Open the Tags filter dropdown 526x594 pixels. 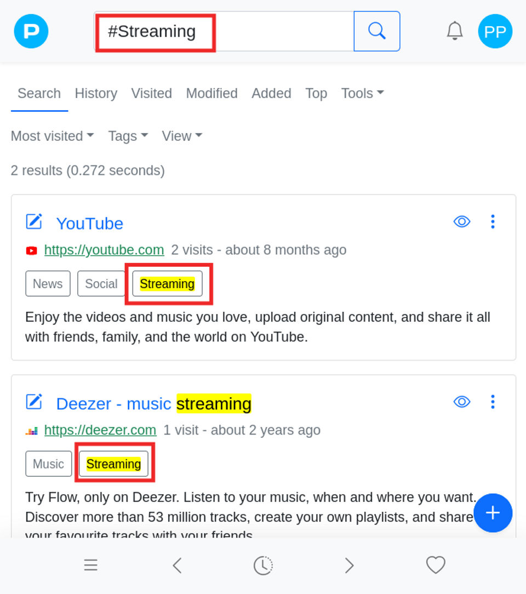click(x=128, y=136)
